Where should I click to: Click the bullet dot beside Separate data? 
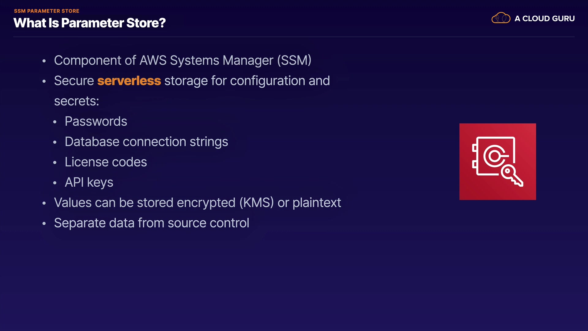[x=44, y=223]
